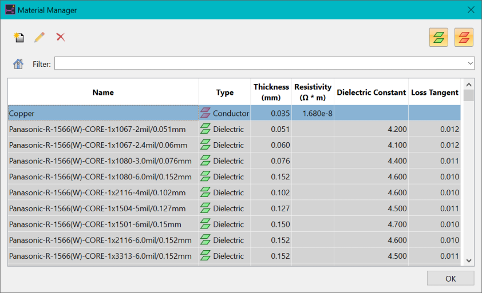Click thickness value 0.127 cell

click(x=271, y=208)
